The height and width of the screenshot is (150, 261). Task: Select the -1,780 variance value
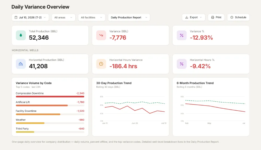tap(80, 102)
